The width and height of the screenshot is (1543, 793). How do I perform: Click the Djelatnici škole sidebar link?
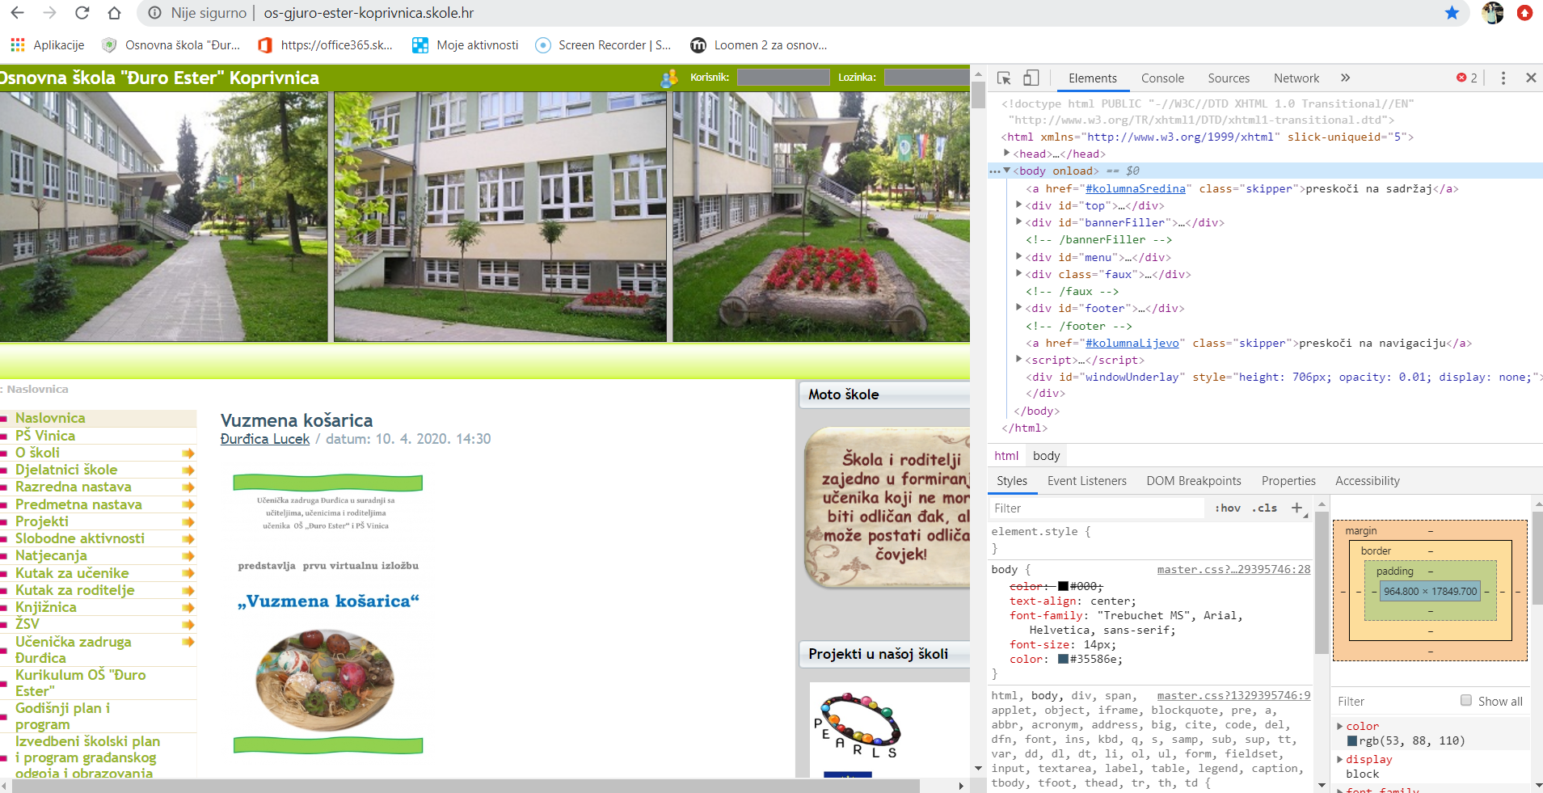point(66,470)
